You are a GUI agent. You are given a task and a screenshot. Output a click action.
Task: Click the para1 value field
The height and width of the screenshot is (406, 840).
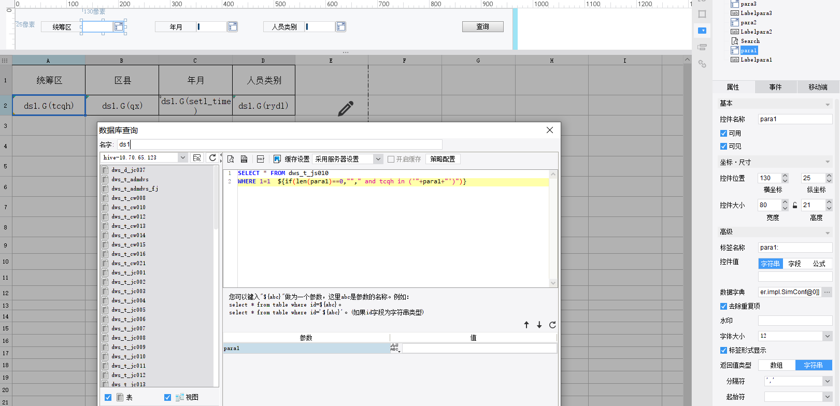[479, 349]
